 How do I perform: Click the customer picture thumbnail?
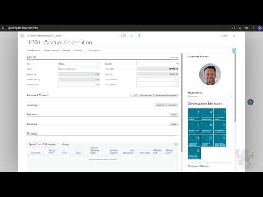pos(210,74)
